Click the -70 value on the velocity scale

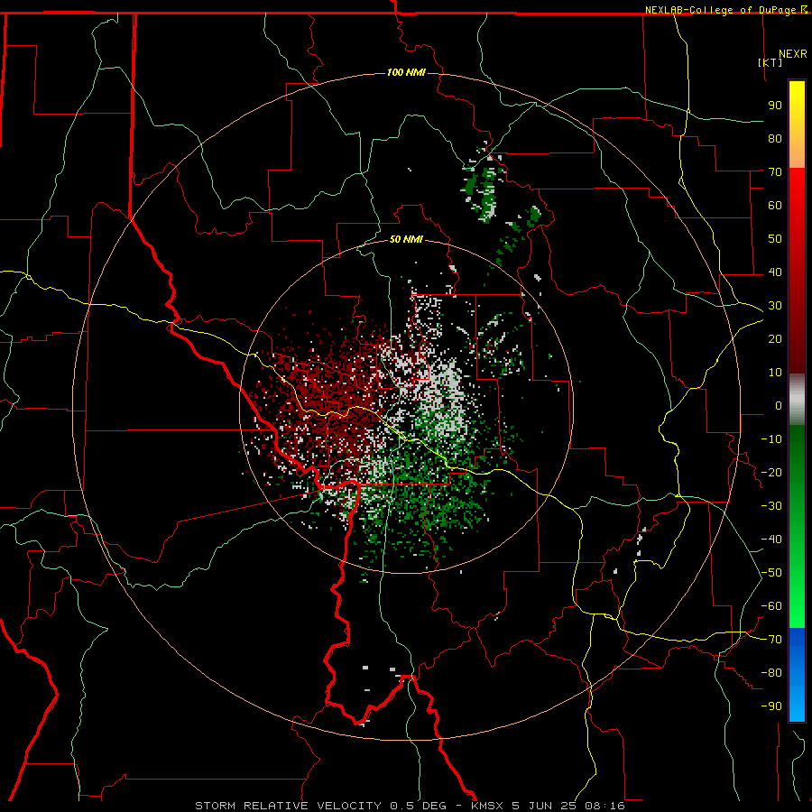click(x=771, y=640)
